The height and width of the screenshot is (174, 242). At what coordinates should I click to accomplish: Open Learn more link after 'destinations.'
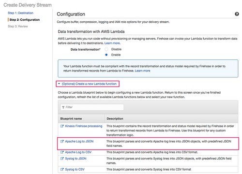point(112,43)
